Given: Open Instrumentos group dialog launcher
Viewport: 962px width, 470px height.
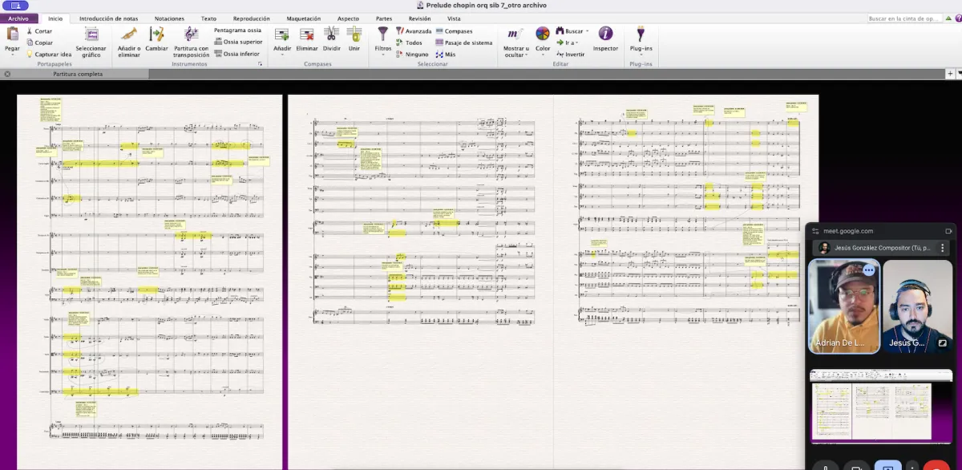Looking at the screenshot, I should (261, 63).
